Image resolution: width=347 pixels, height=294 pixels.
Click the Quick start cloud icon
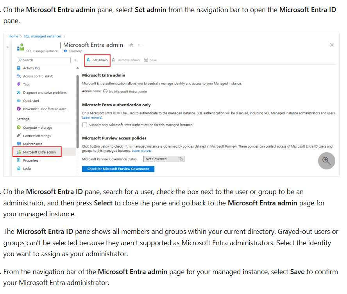pyautogui.click(x=19, y=101)
